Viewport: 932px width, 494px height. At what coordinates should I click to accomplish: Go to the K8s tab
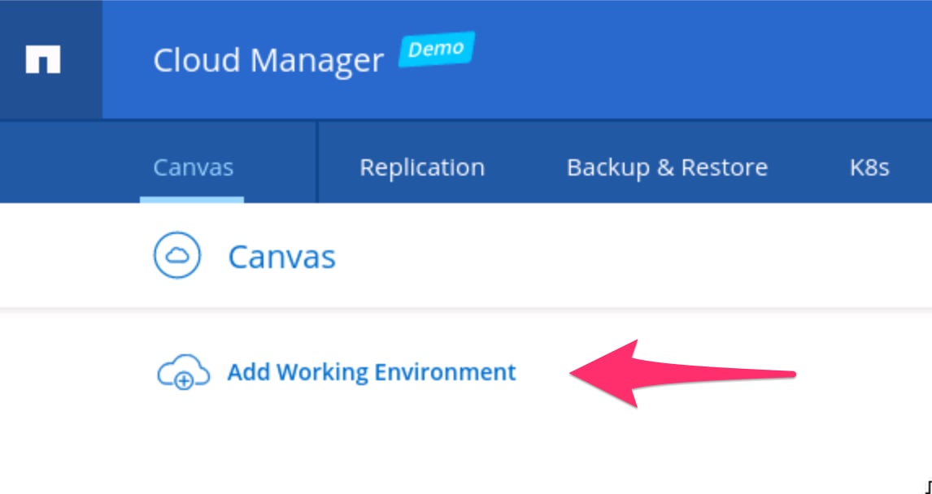point(869,167)
